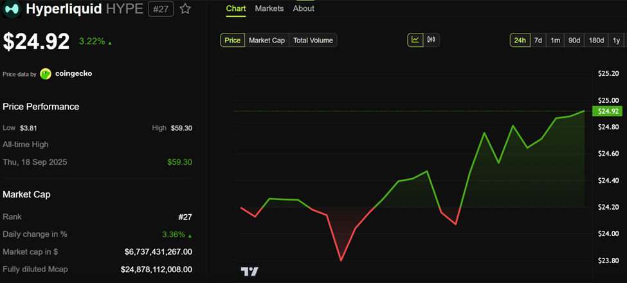Select the 7d time range

pos(538,41)
